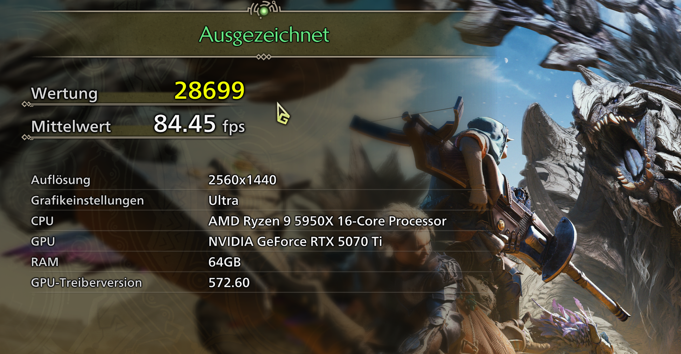Click the Mittelwert label
The height and width of the screenshot is (354, 681).
click(71, 126)
